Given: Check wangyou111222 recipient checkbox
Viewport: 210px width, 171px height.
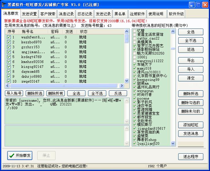Looking at the screenshot, I should [135, 61].
